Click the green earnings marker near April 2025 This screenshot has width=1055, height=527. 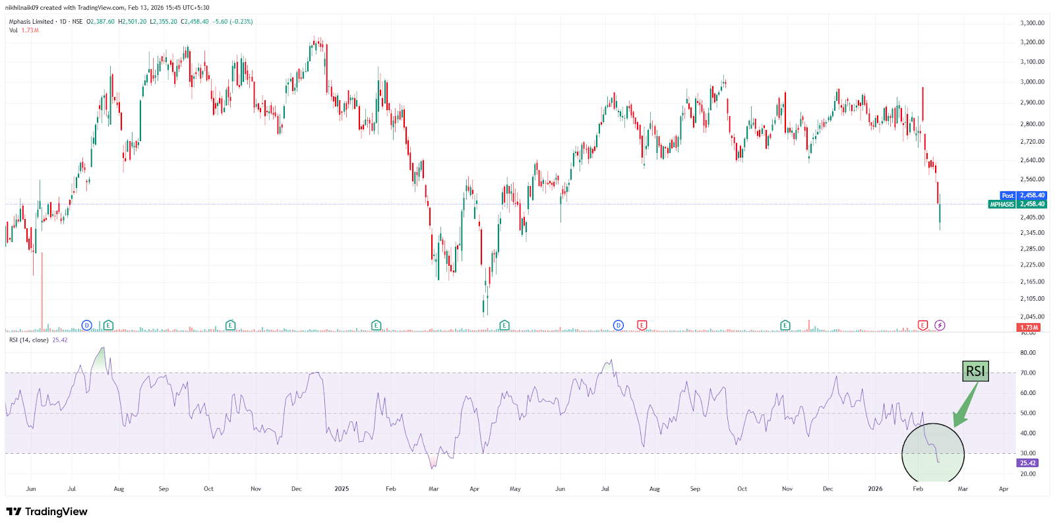(x=504, y=325)
